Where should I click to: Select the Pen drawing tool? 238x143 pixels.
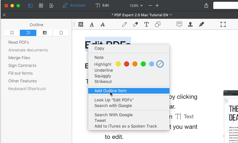pyautogui.click(x=125, y=25)
